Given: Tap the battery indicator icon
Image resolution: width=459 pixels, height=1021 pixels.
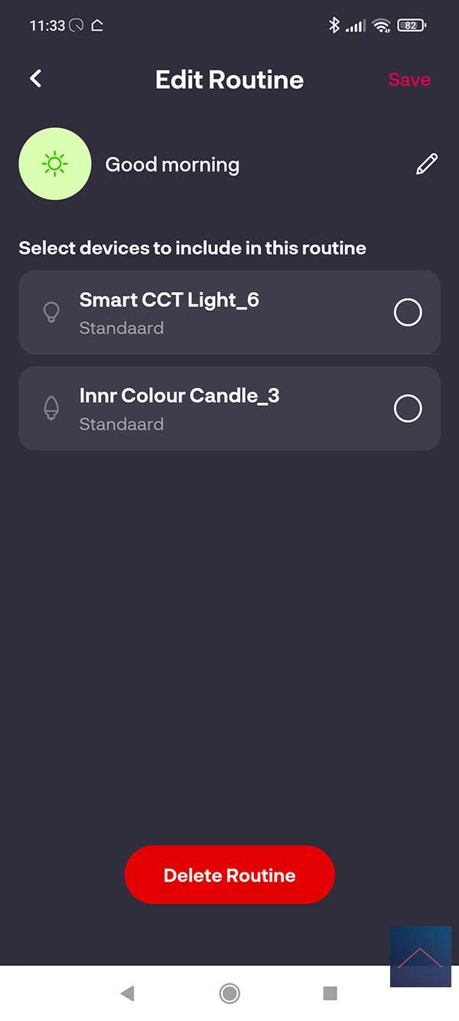Looking at the screenshot, I should pyautogui.click(x=411, y=25).
